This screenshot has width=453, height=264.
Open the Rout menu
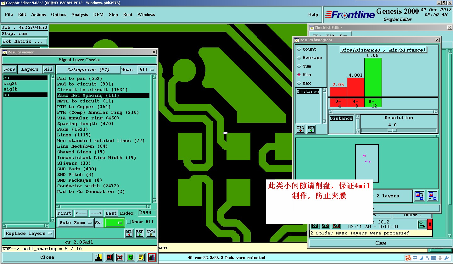tap(128, 15)
